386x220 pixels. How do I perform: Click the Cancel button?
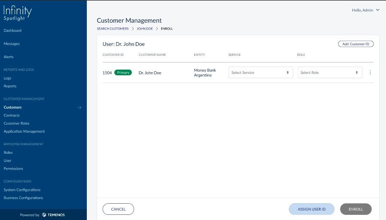(118, 209)
